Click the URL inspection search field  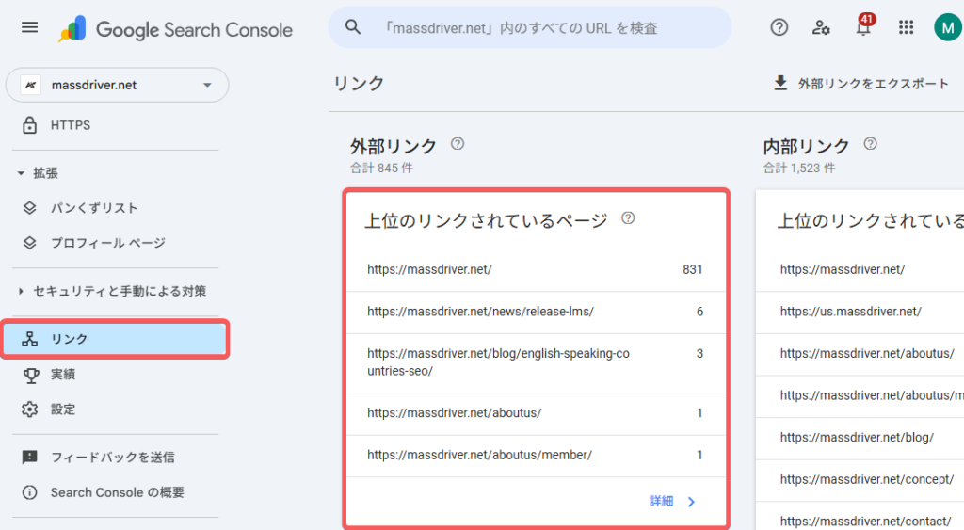pos(530,27)
